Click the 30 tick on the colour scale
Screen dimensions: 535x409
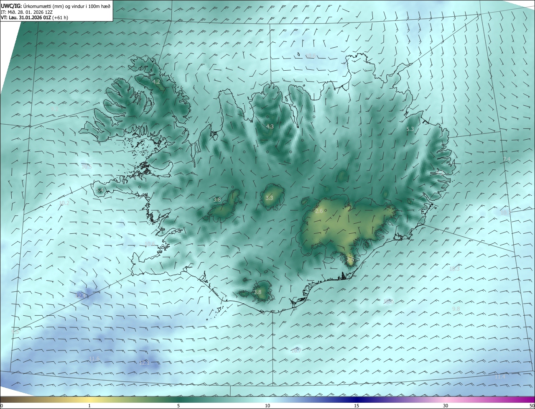pos(446,406)
